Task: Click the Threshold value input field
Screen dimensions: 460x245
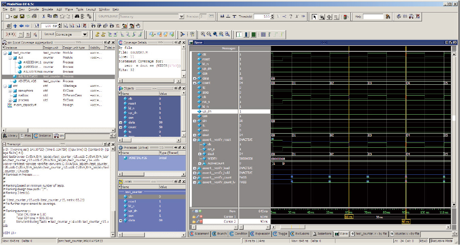Action: tap(262, 17)
